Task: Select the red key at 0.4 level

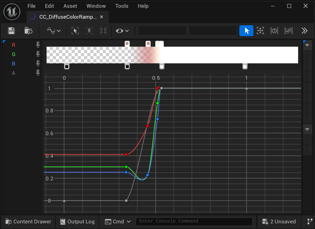Action: (126, 155)
